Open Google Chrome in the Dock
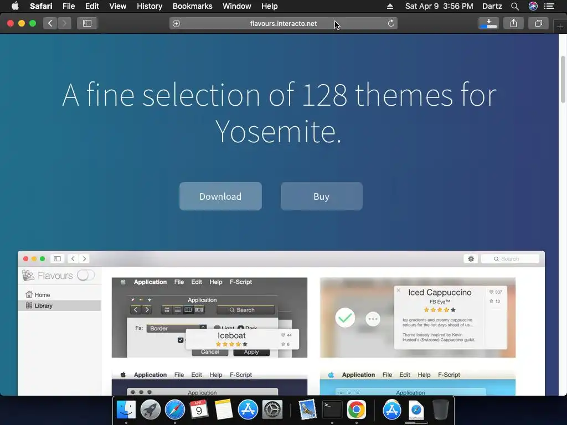 click(357, 410)
